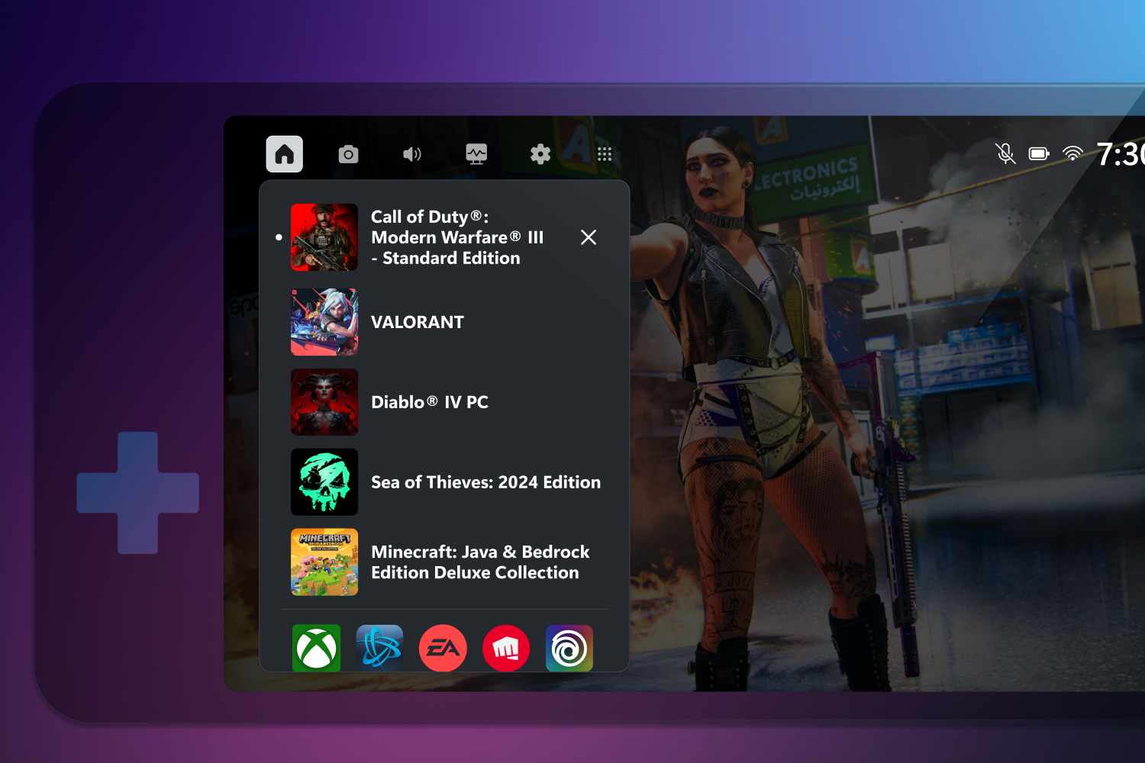Click the Minecraft Deluxe Collection cover art

click(x=324, y=562)
